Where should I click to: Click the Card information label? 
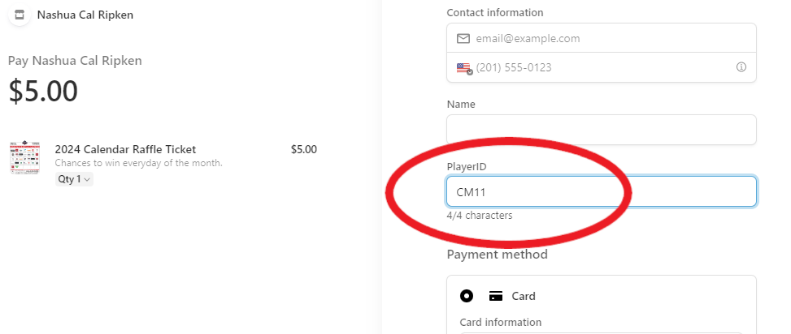(x=500, y=322)
